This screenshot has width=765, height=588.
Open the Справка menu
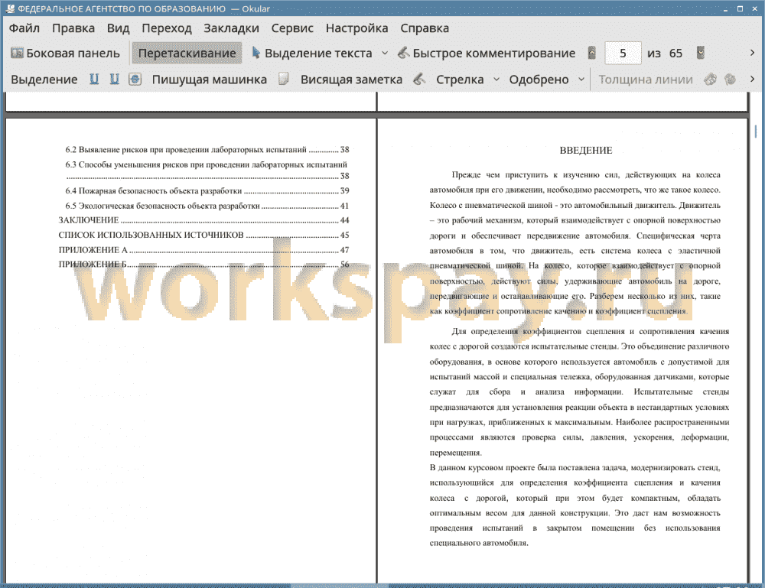(x=425, y=28)
